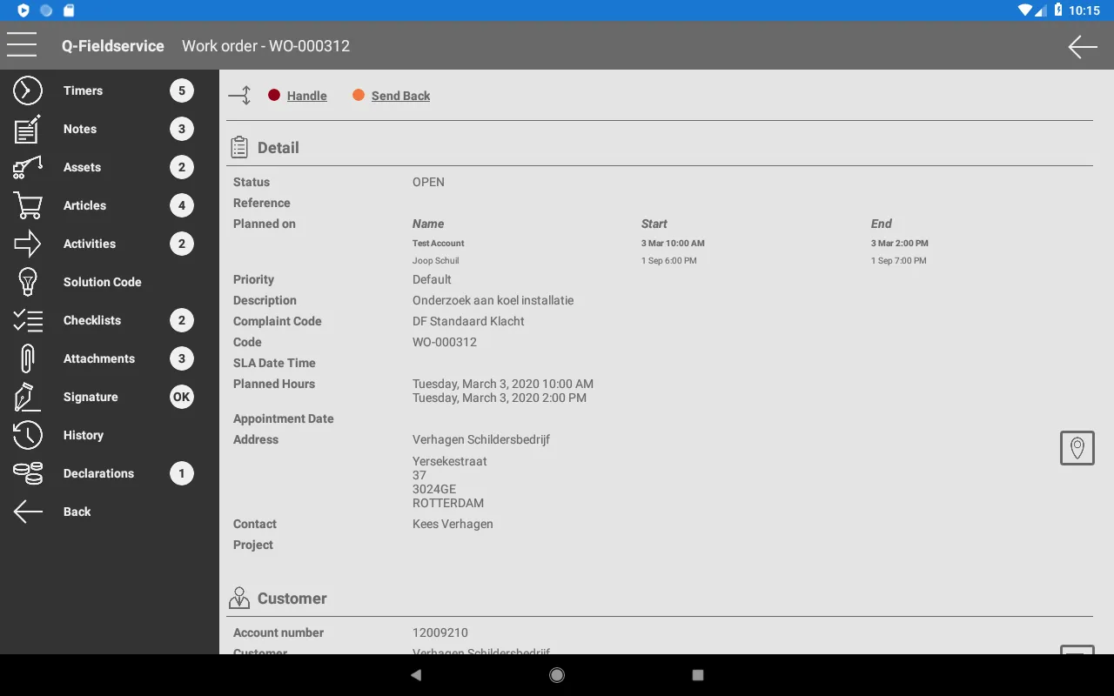The height and width of the screenshot is (696, 1114).
Task: Tap the Android back navigation button
Action: pyautogui.click(x=416, y=675)
